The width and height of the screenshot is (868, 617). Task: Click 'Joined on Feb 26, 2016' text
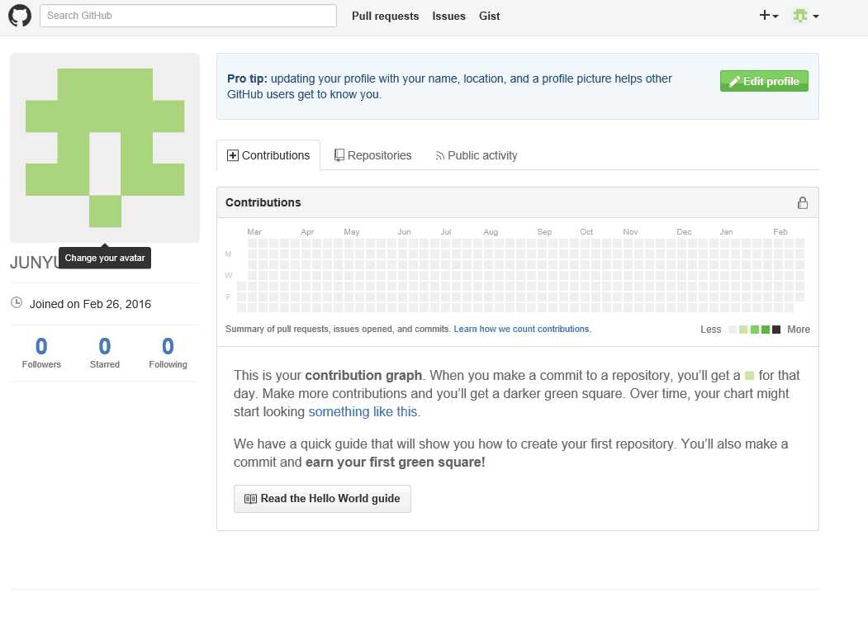click(90, 304)
